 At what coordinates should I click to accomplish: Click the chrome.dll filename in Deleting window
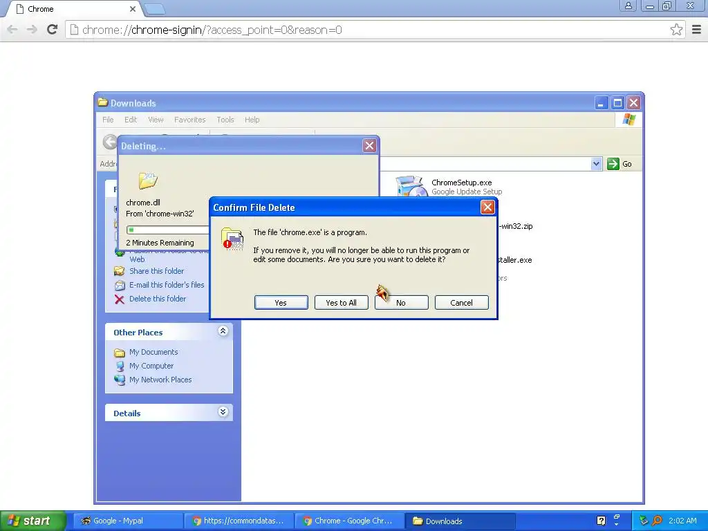pyautogui.click(x=142, y=203)
